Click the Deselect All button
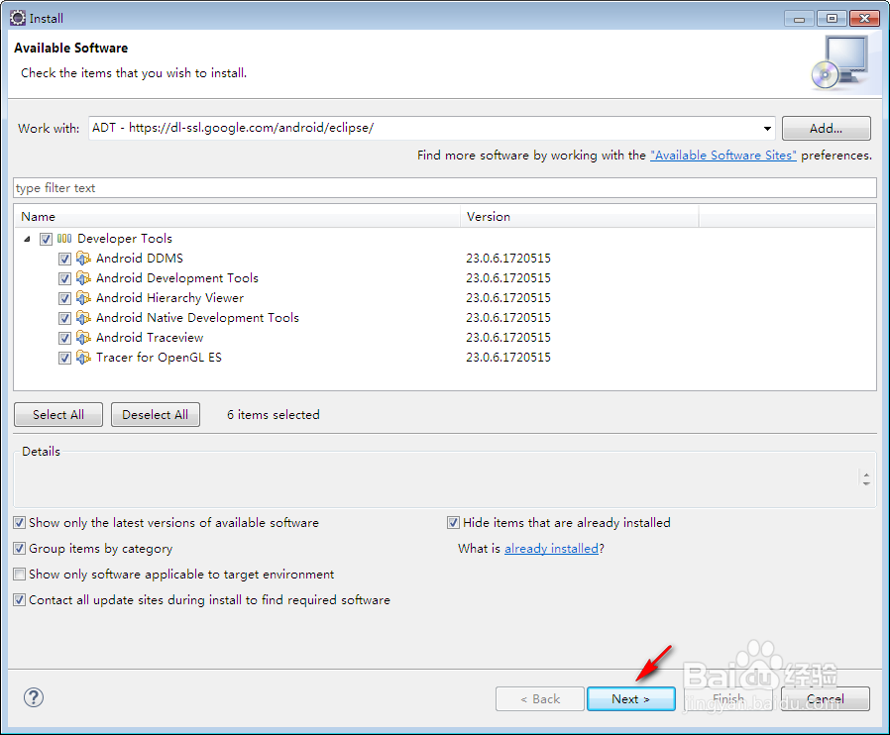 point(155,415)
